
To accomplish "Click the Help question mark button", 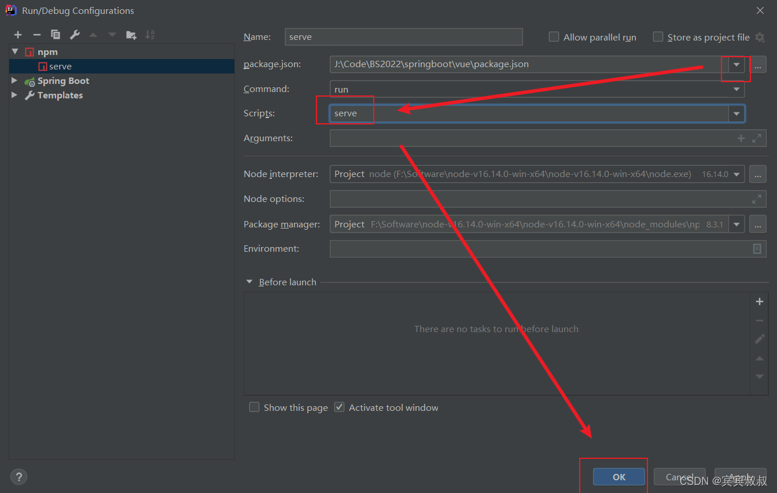I will click(19, 477).
